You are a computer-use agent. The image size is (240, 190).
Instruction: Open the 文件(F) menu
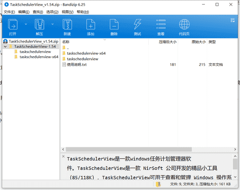tap(9, 12)
